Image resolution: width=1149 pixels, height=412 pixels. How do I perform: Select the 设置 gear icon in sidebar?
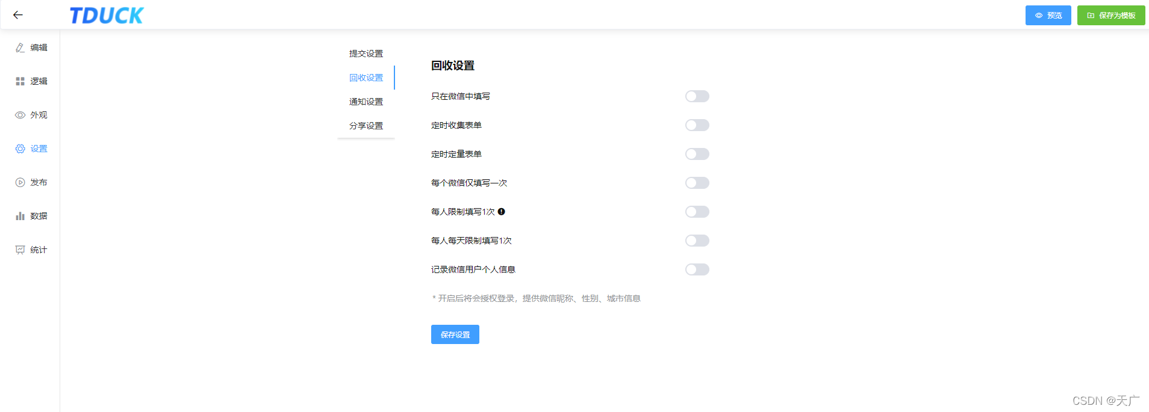[x=20, y=149]
